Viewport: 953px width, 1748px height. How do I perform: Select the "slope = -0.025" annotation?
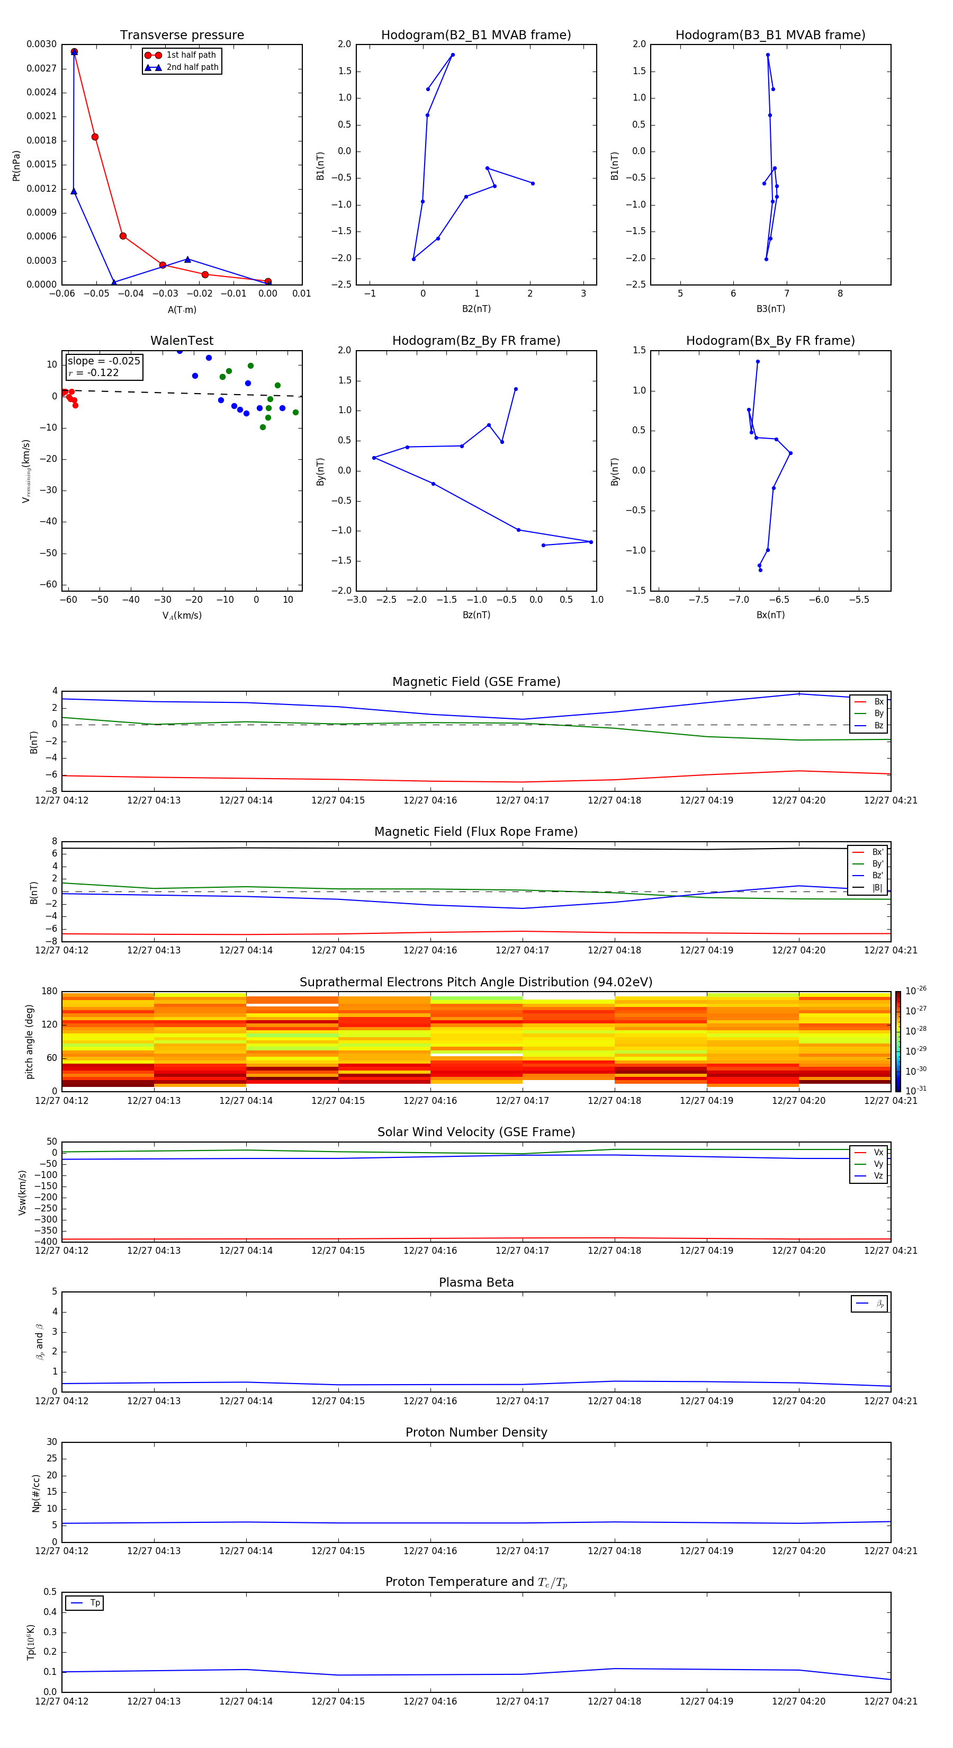pyautogui.click(x=104, y=361)
